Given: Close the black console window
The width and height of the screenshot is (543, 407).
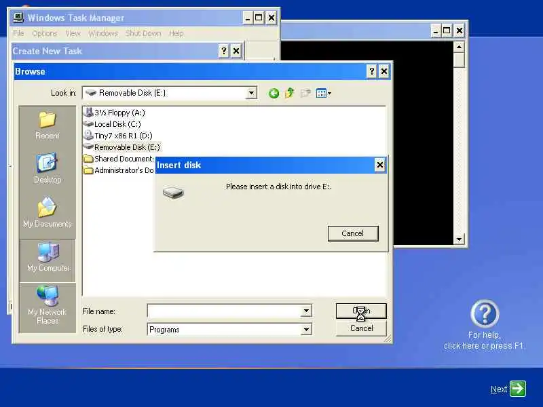Looking at the screenshot, I should point(460,31).
